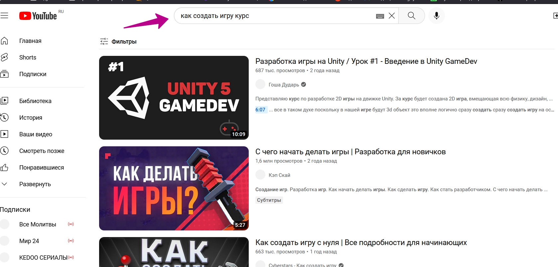Click the Главная home icon

[x=4, y=41]
